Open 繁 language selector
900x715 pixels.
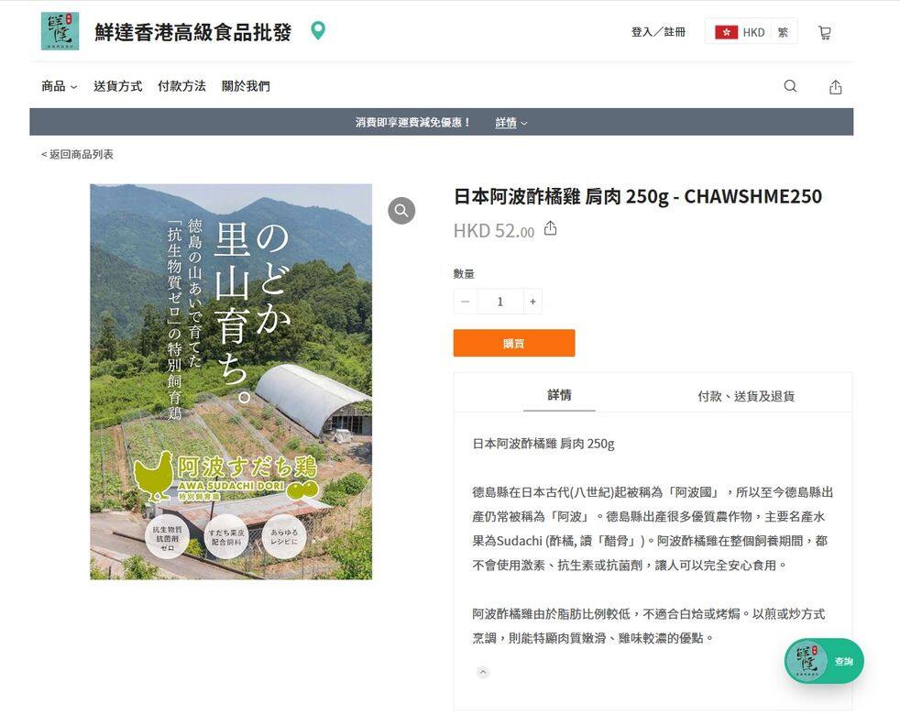[x=783, y=32]
